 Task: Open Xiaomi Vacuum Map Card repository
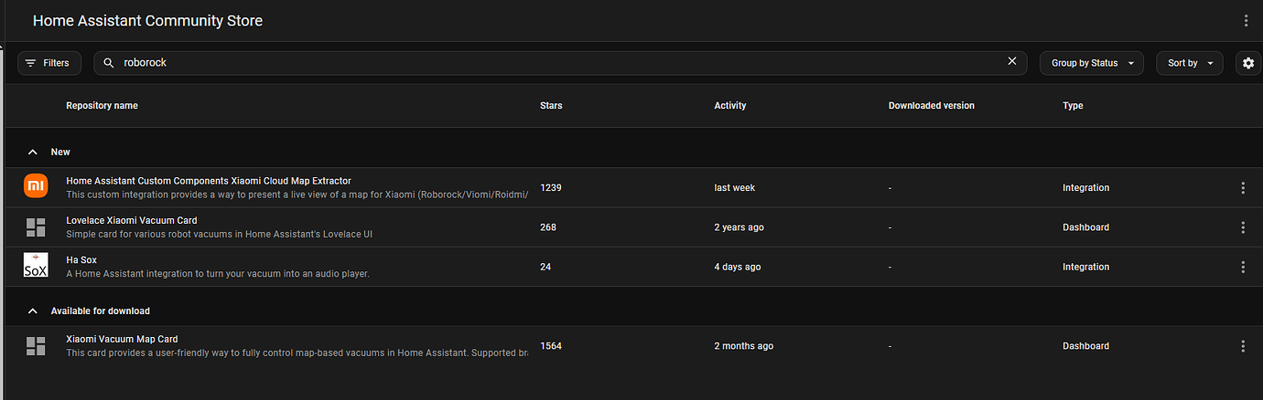[122, 340]
